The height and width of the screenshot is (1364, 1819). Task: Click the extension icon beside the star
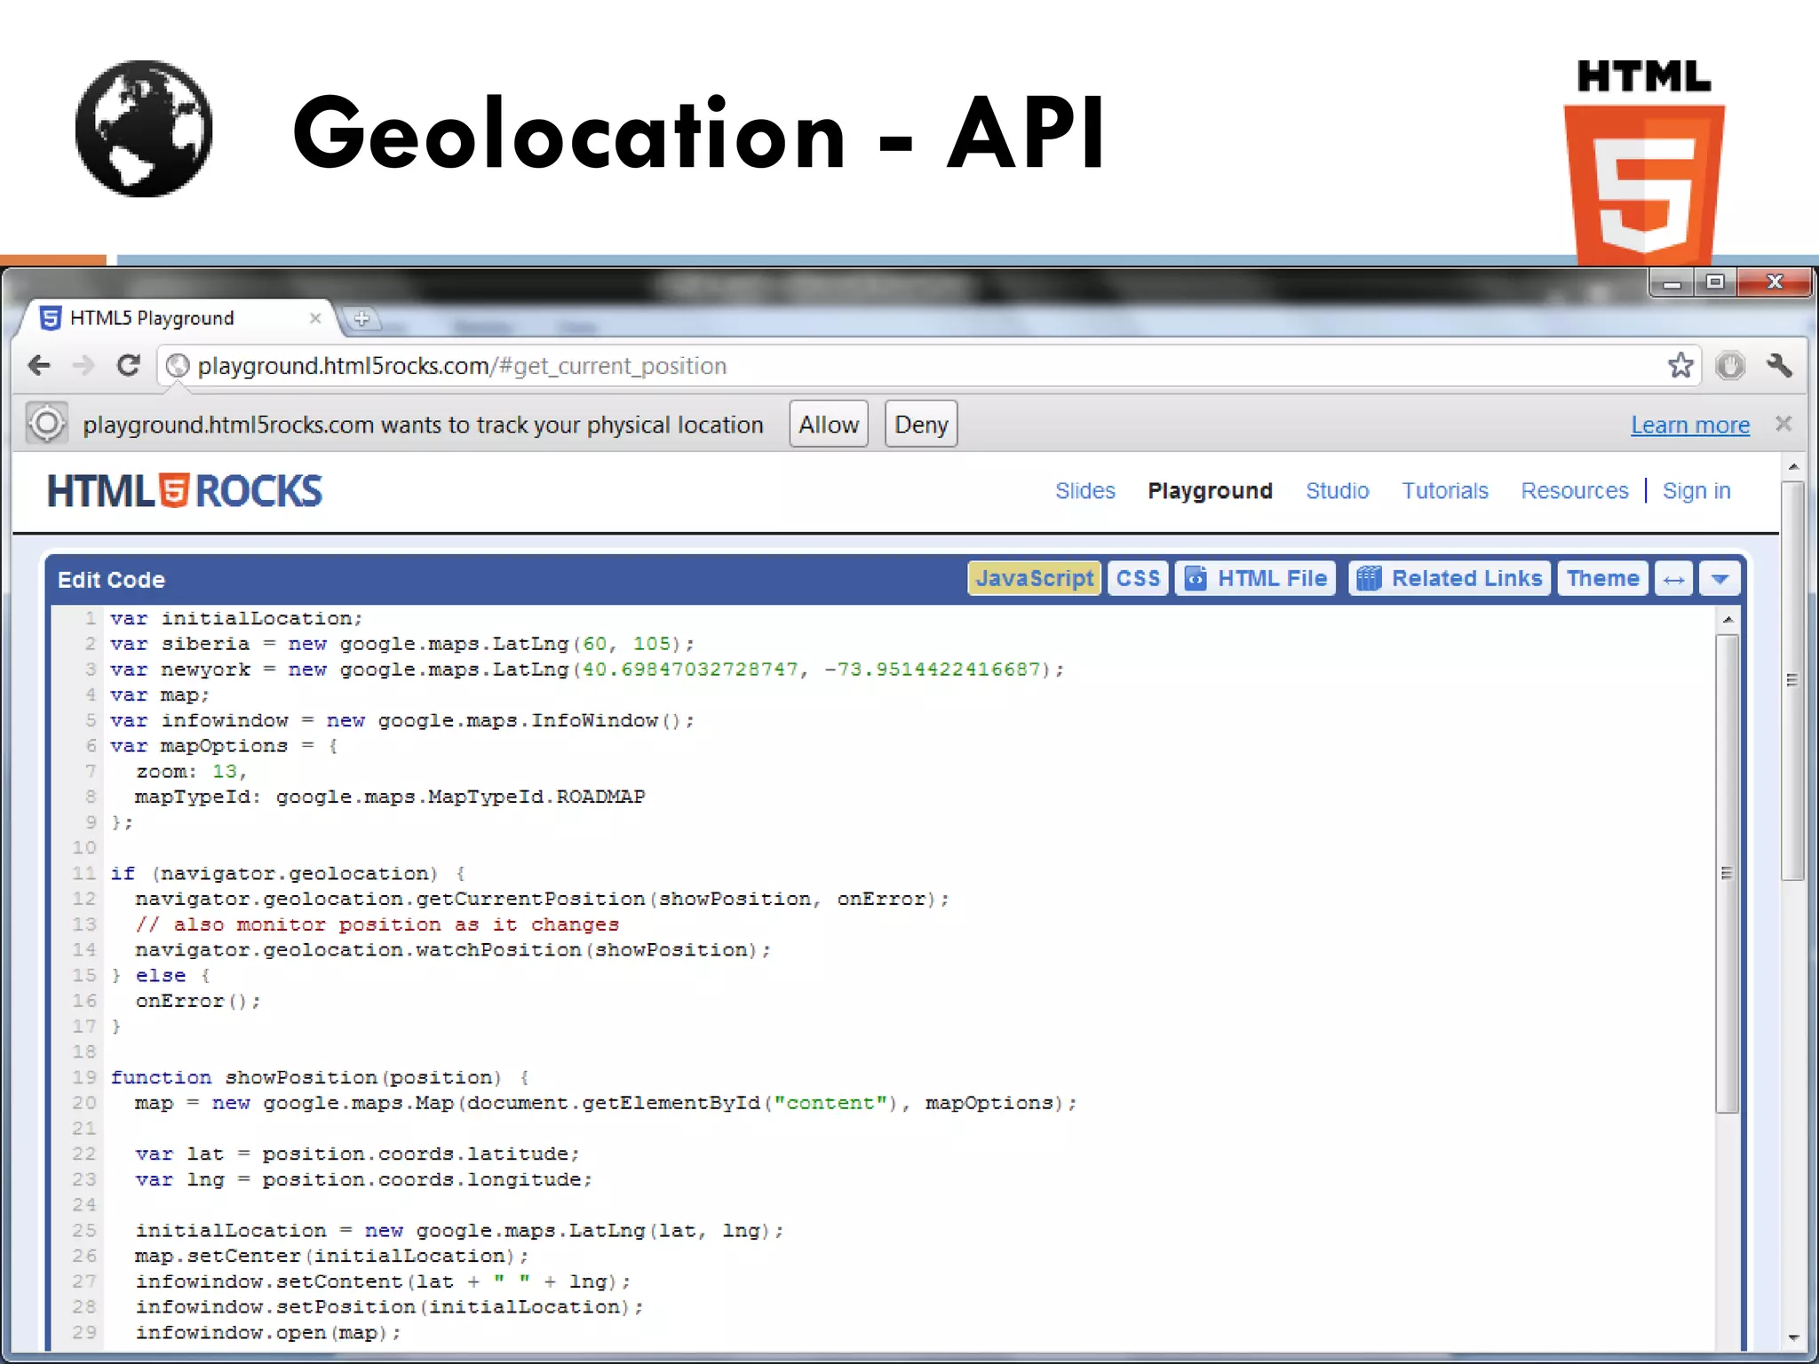[x=1730, y=365]
